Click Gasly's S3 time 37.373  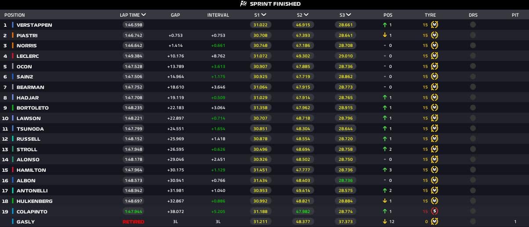[345, 222]
